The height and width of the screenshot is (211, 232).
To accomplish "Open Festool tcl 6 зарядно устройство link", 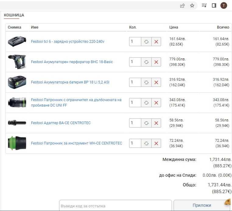I will click(x=68, y=42).
